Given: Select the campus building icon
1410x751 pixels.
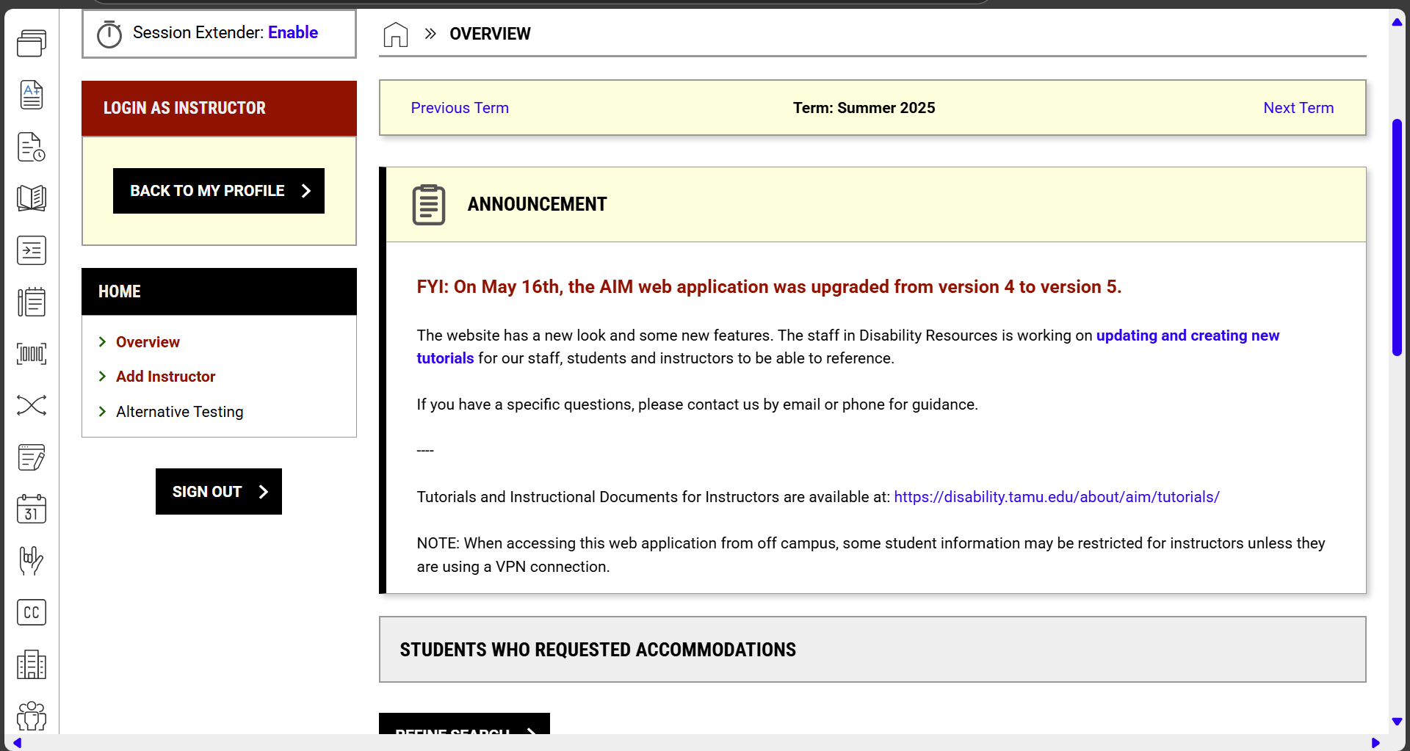Looking at the screenshot, I should [32, 664].
